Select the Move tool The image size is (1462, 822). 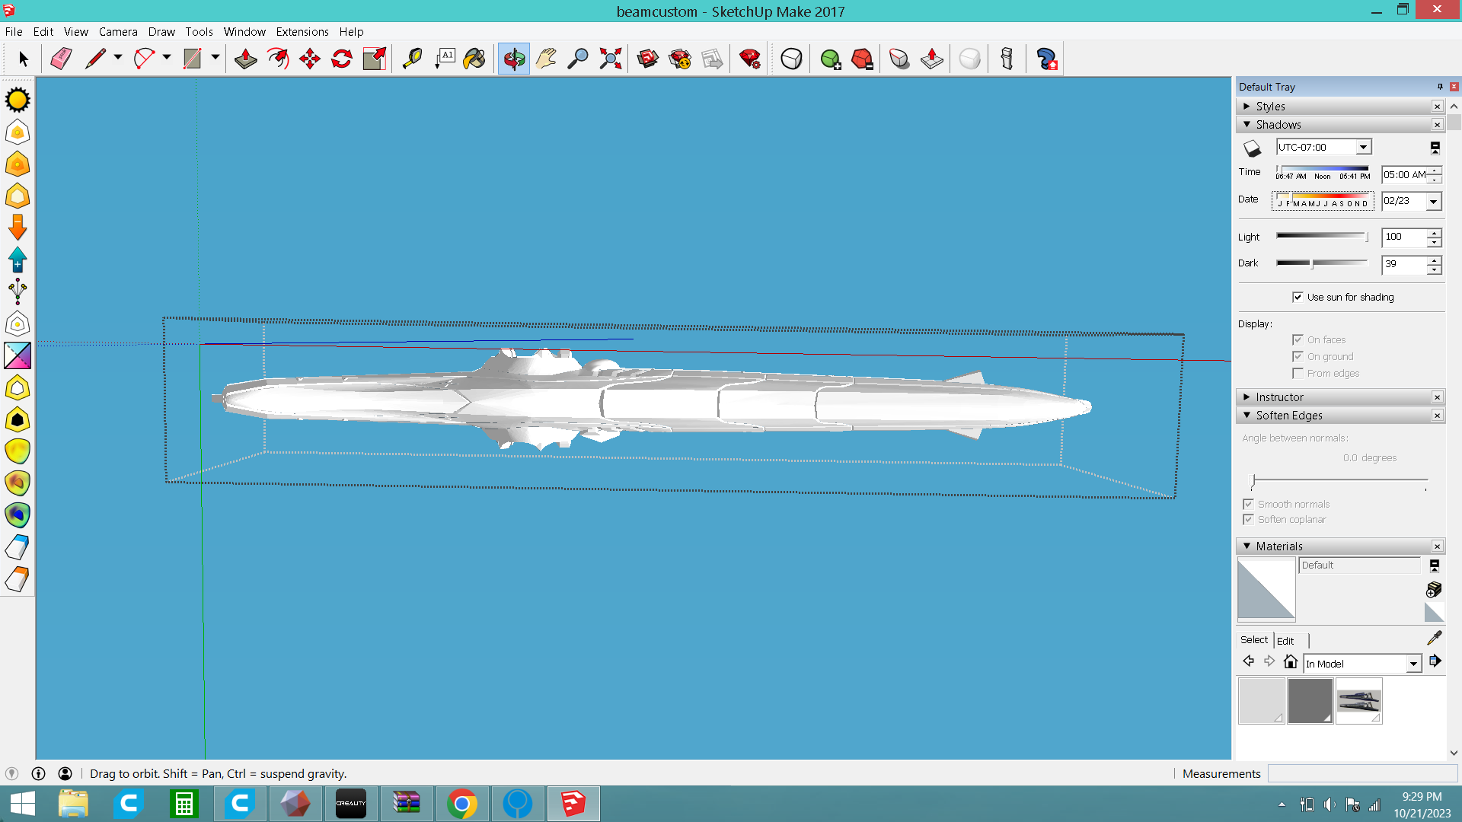(310, 59)
